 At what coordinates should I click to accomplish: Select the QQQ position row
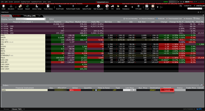click(102, 53)
